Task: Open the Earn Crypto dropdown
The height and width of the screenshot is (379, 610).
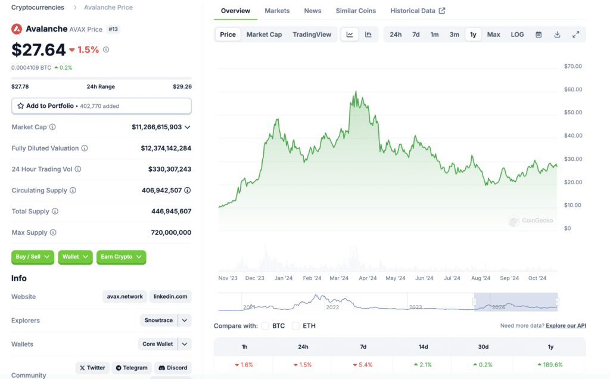Action: click(x=121, y=257)
